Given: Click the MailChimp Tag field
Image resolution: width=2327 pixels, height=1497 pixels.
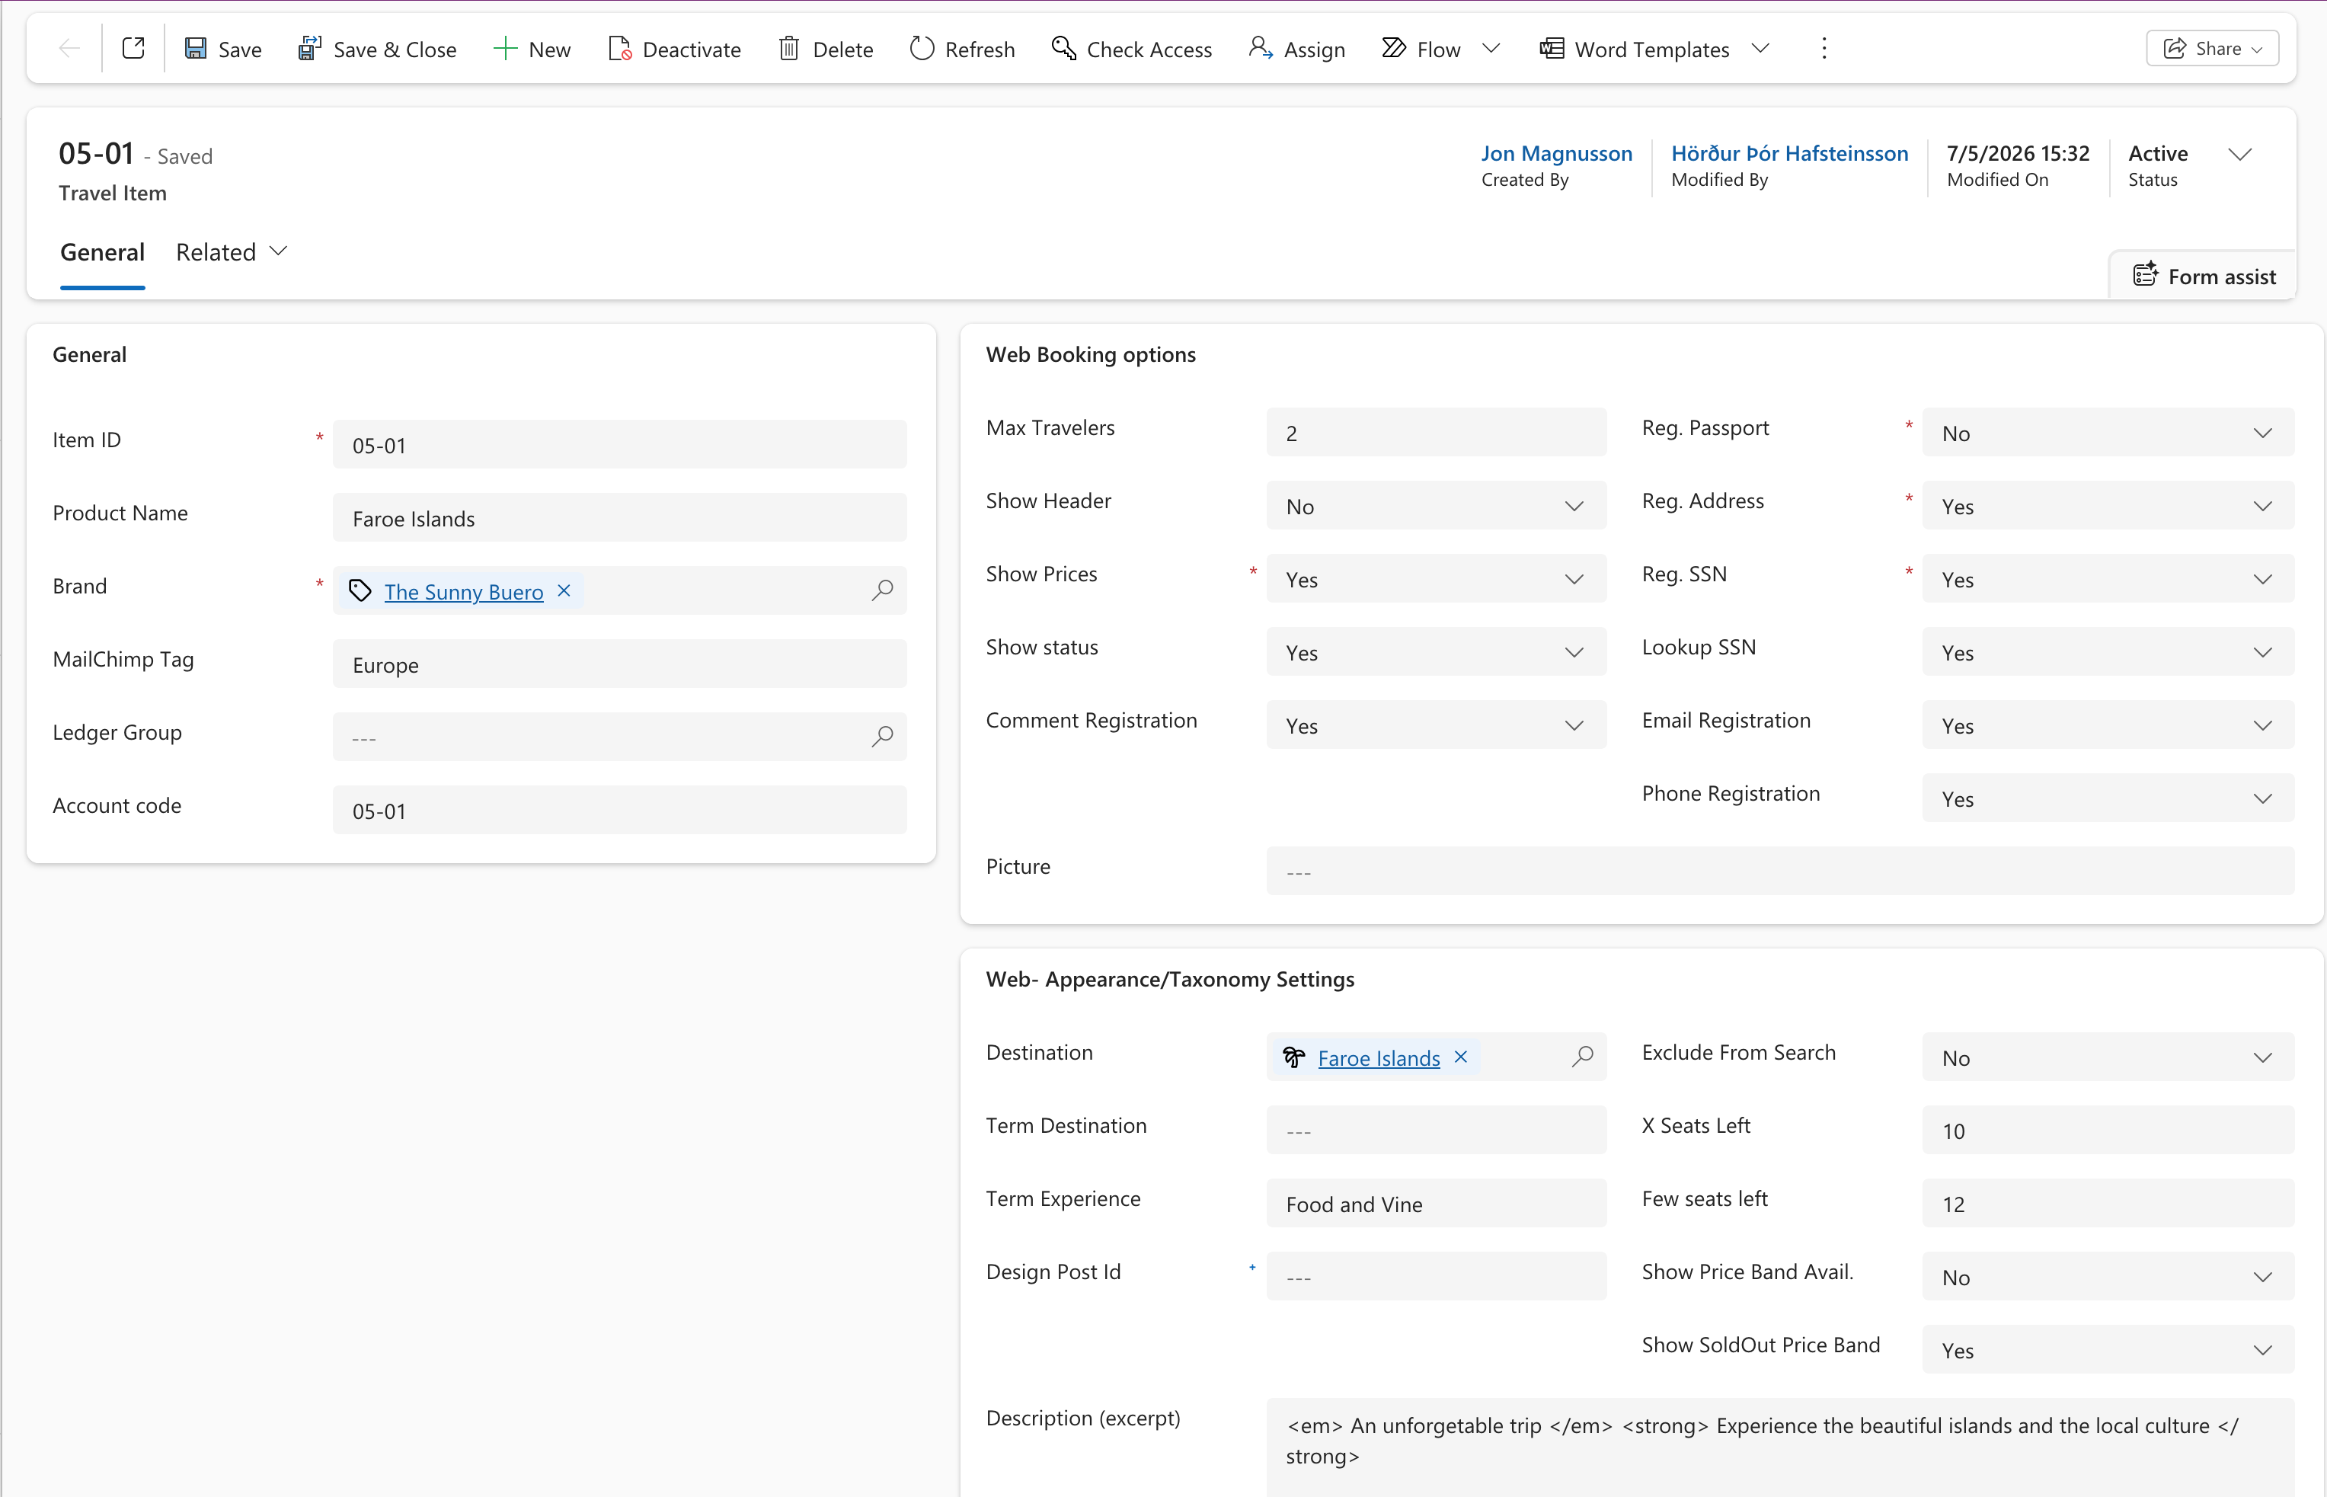Looking at the screenshot, I should pyautogui.click(x=620, y=665).
